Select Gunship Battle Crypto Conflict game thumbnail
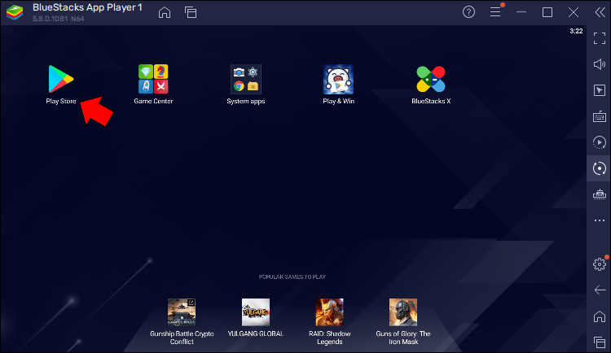This screenshot has width=611, height=353. click(x=181, y=312)
